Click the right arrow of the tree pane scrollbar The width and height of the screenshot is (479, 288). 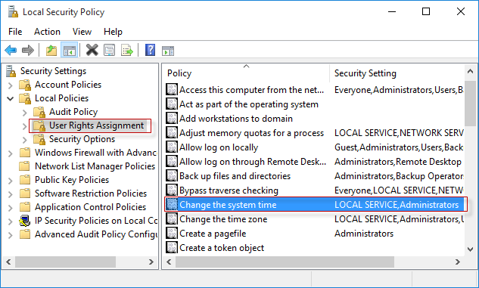click(x=151, y=262)
